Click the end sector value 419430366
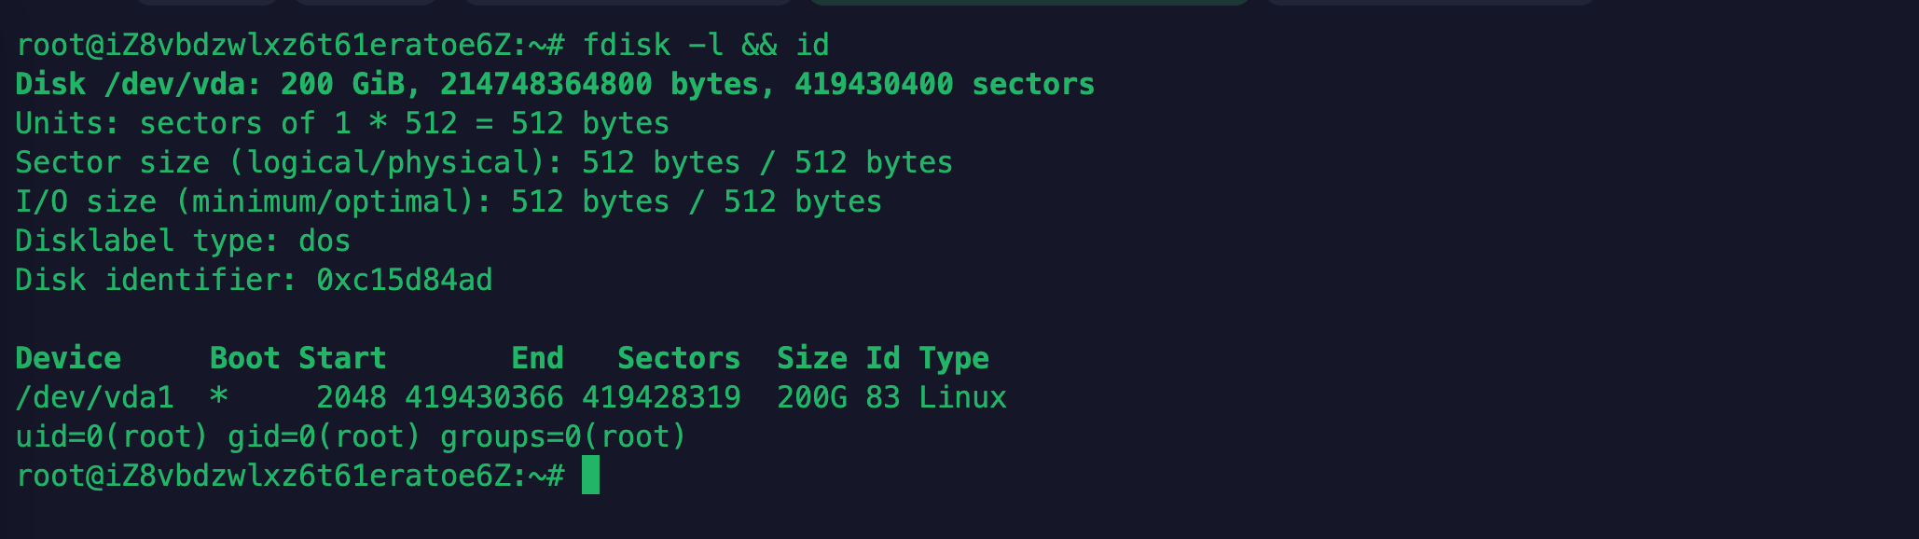The height and width of the screenshot is (539, 1919). 484,397
